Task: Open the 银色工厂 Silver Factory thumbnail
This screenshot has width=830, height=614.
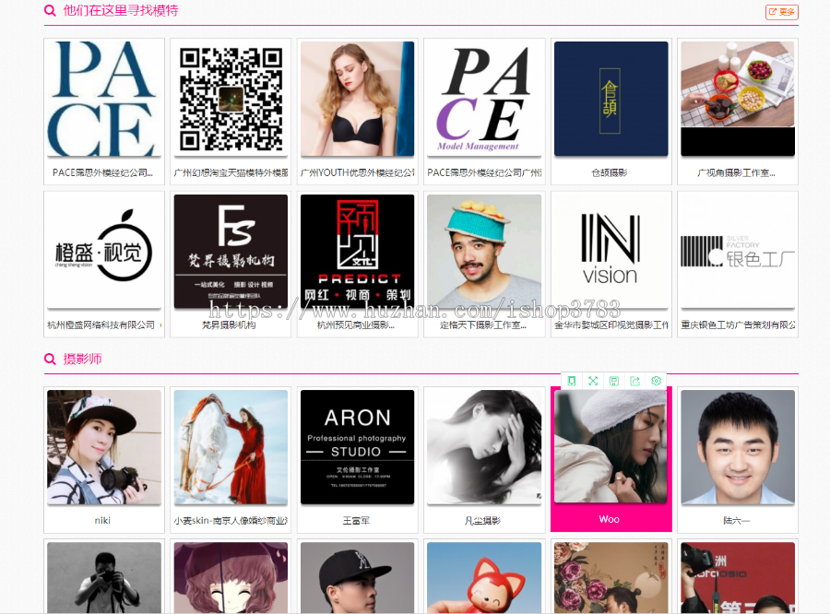Action: (738, 252)
